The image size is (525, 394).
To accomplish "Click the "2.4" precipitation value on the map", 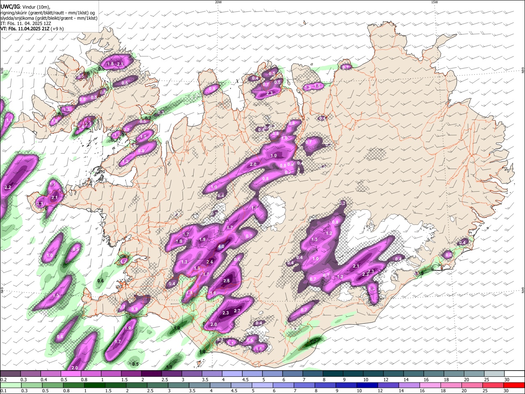I will 210,262.
